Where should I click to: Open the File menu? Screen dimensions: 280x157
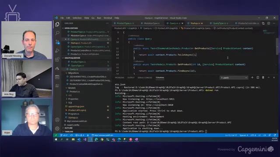pos(62,18)
